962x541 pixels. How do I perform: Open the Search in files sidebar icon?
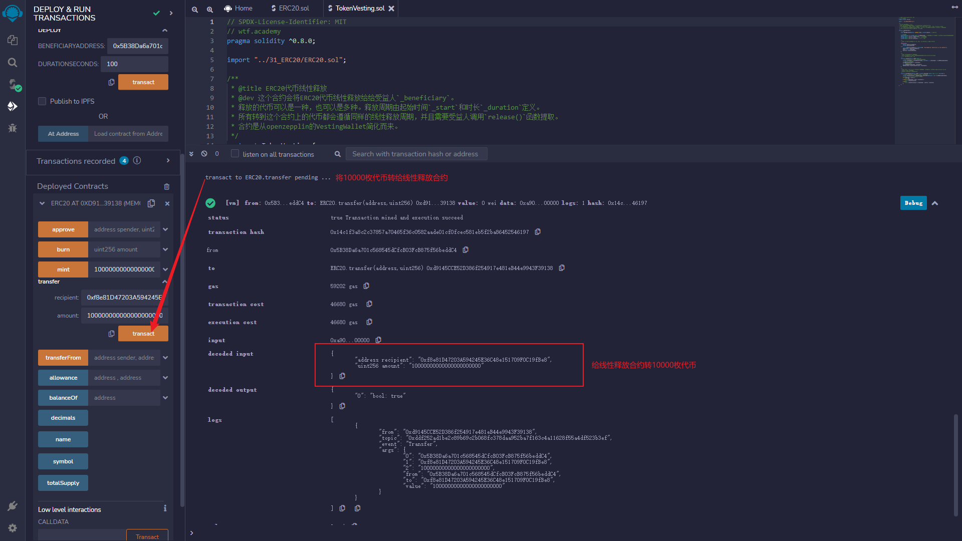click(x=13, y=62)
